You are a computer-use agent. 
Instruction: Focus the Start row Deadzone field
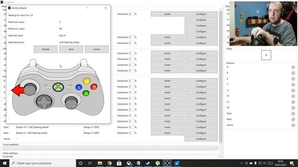tap(131, 127)
